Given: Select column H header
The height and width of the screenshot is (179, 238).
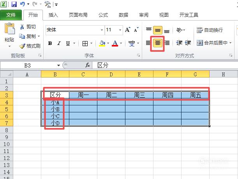Looking at the screenshot, I should tap(223, 74).
